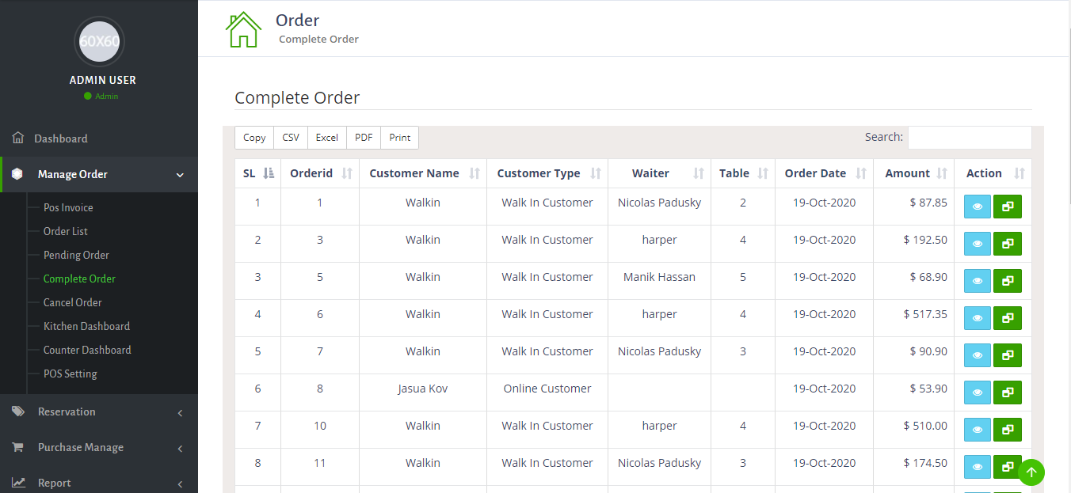
Task: Click green action icon on $ 517.35 row
Action: point(1007,318)
